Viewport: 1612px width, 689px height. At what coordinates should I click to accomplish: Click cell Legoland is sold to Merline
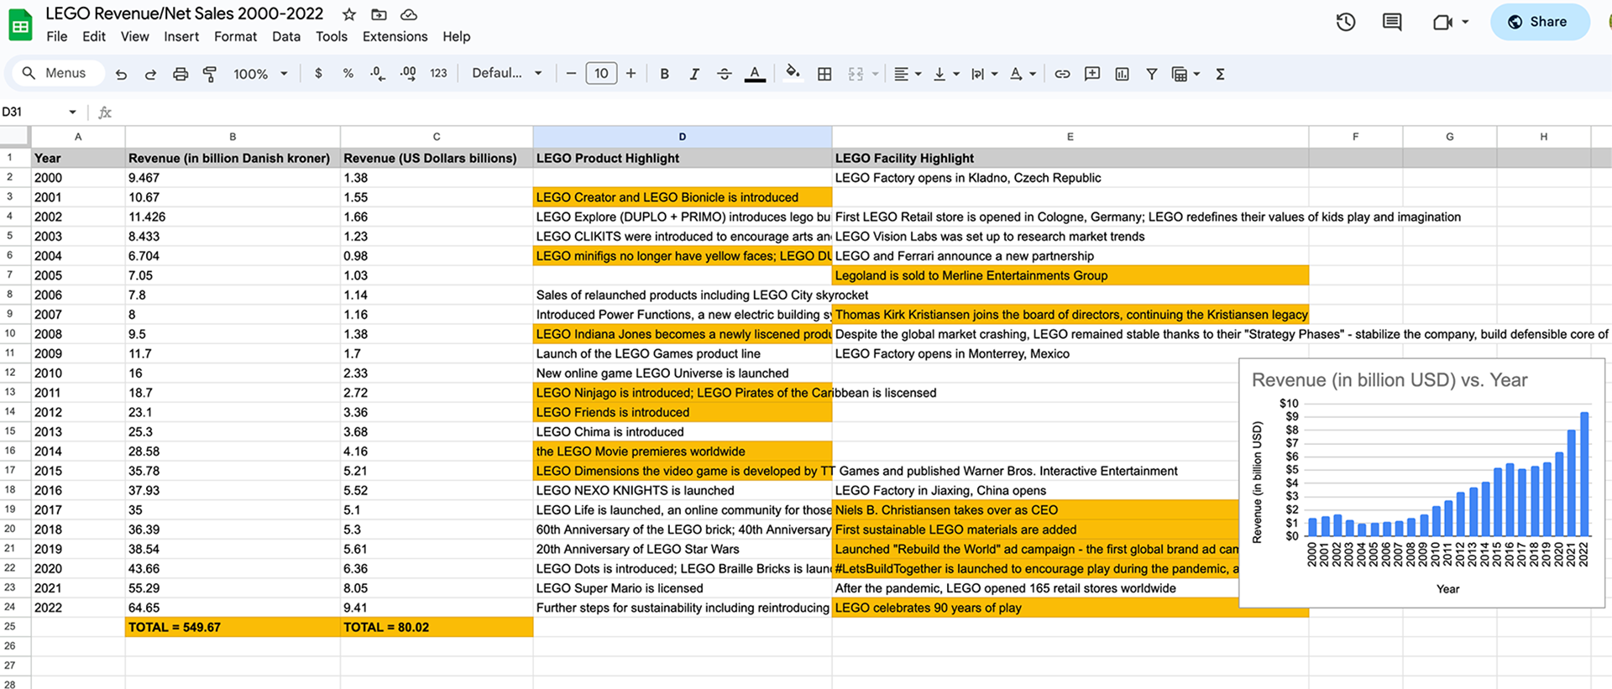tap(1070, 275)
